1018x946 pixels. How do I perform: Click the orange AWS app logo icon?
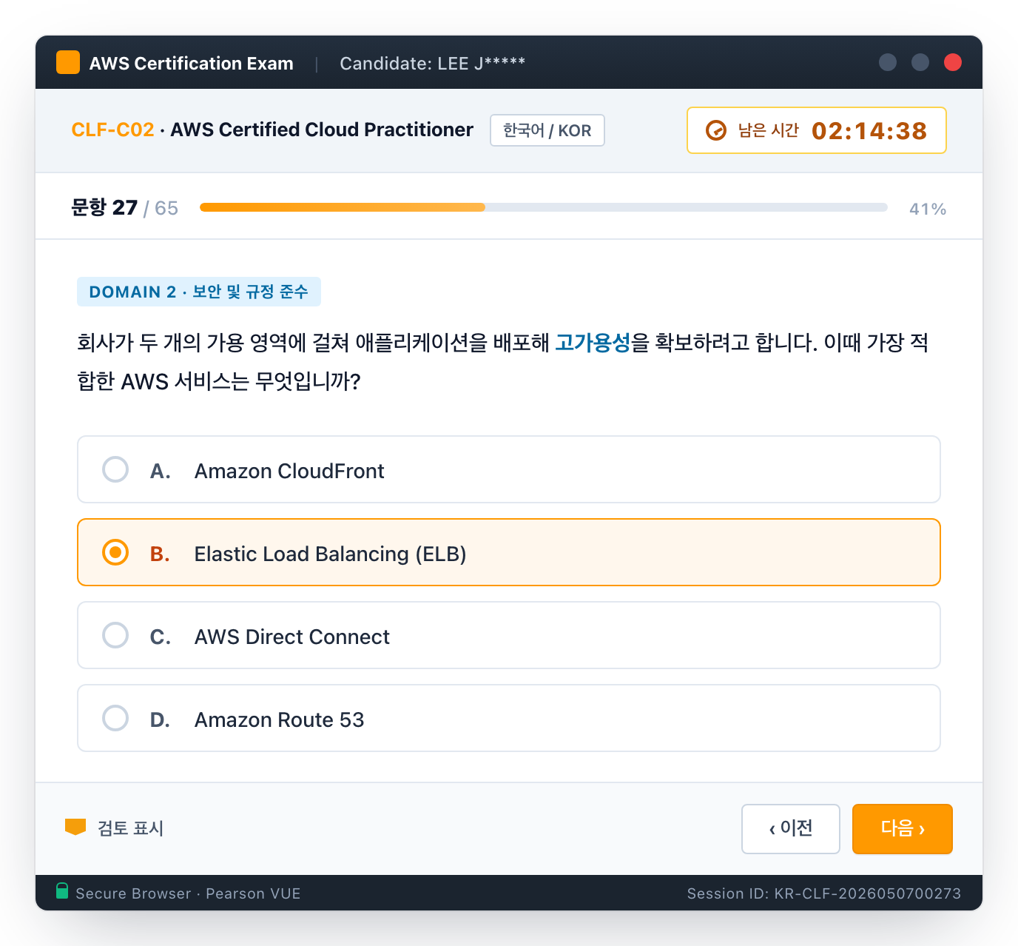click(x=68, y=62)
